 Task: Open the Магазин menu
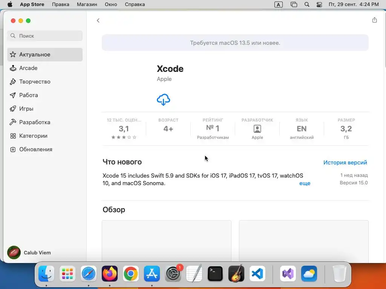(87, 5)
